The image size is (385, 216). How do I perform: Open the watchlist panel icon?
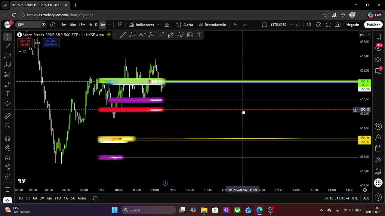point(378,36)
